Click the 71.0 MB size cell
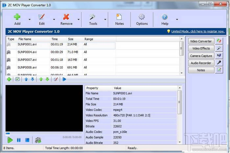 (x=73, y=52)
